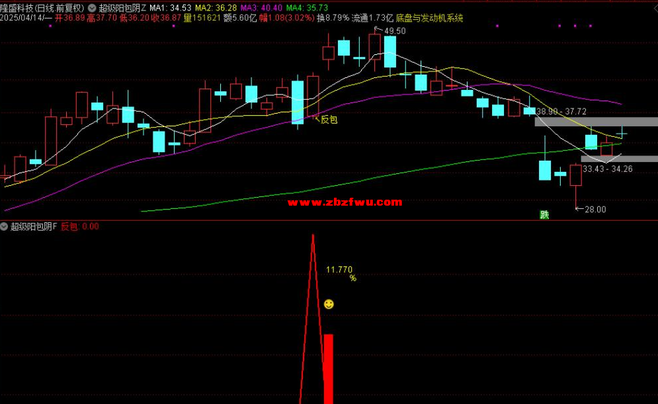Click the green 跌 marker icon
Screen dimensions: 658x404
[x=544, y=215]
